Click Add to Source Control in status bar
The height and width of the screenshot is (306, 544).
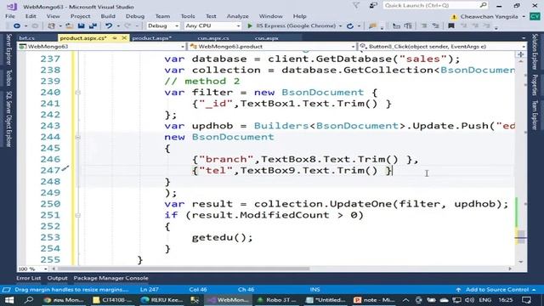click(x=496, y=290)
